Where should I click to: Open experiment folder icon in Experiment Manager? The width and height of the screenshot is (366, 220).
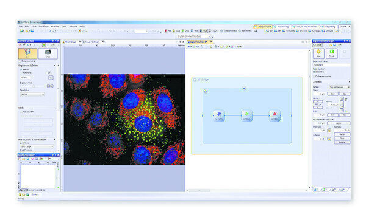click(x=331, y=45)
